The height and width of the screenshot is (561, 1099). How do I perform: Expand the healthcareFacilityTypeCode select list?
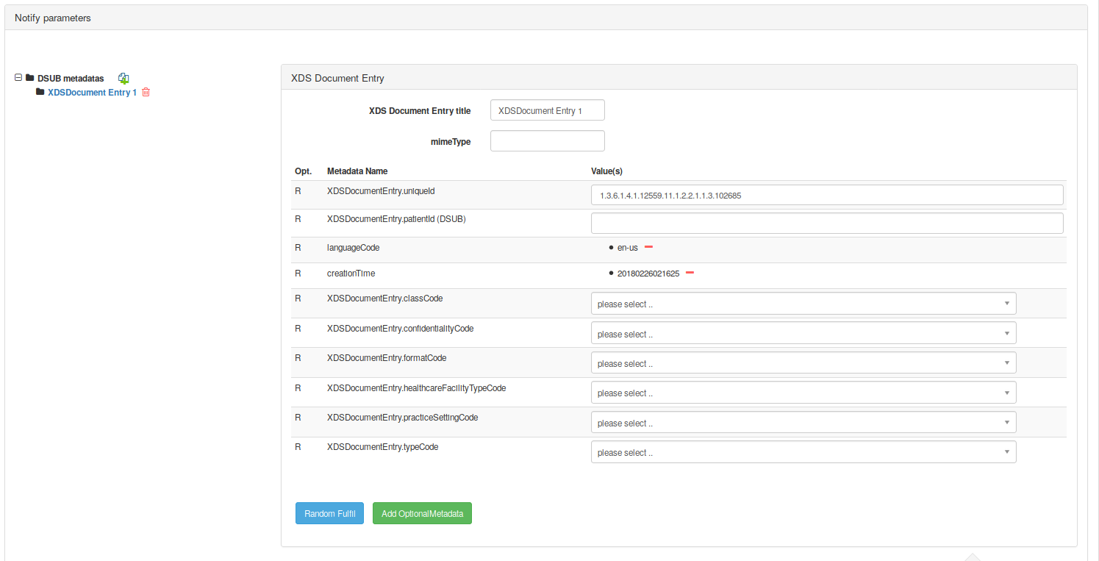pos(803,393)
